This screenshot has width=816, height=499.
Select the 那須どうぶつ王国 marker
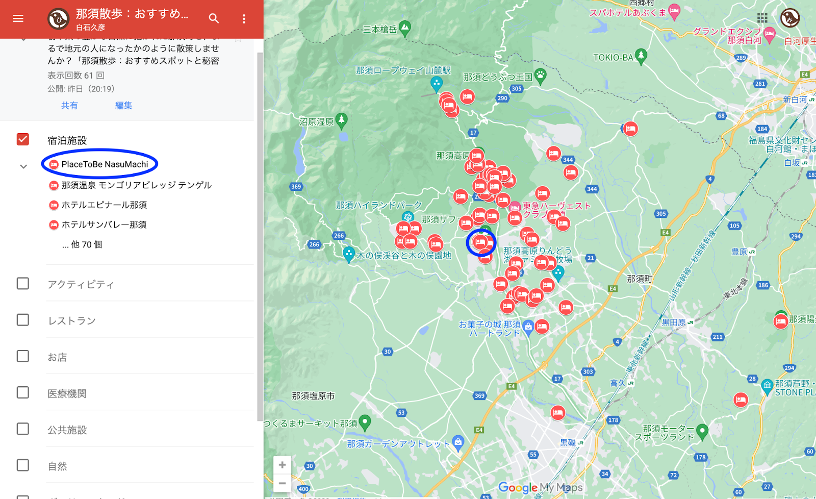tap(540, 77)
